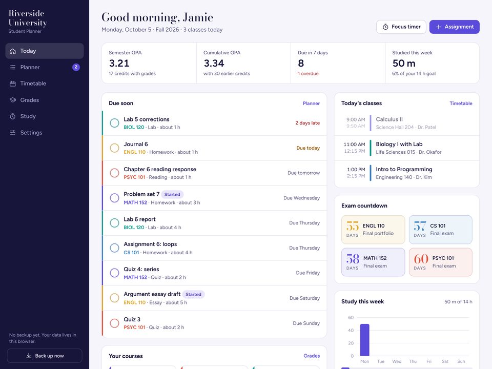The image size is (492, 369).
Task: Open Grades link in Your courses
Action: click(x=312, y=356)
